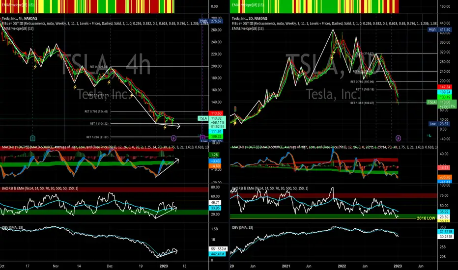Click '2022' on the 2D chart time axis
Viewport: 458px width, 270px height.
click(342, 266)
